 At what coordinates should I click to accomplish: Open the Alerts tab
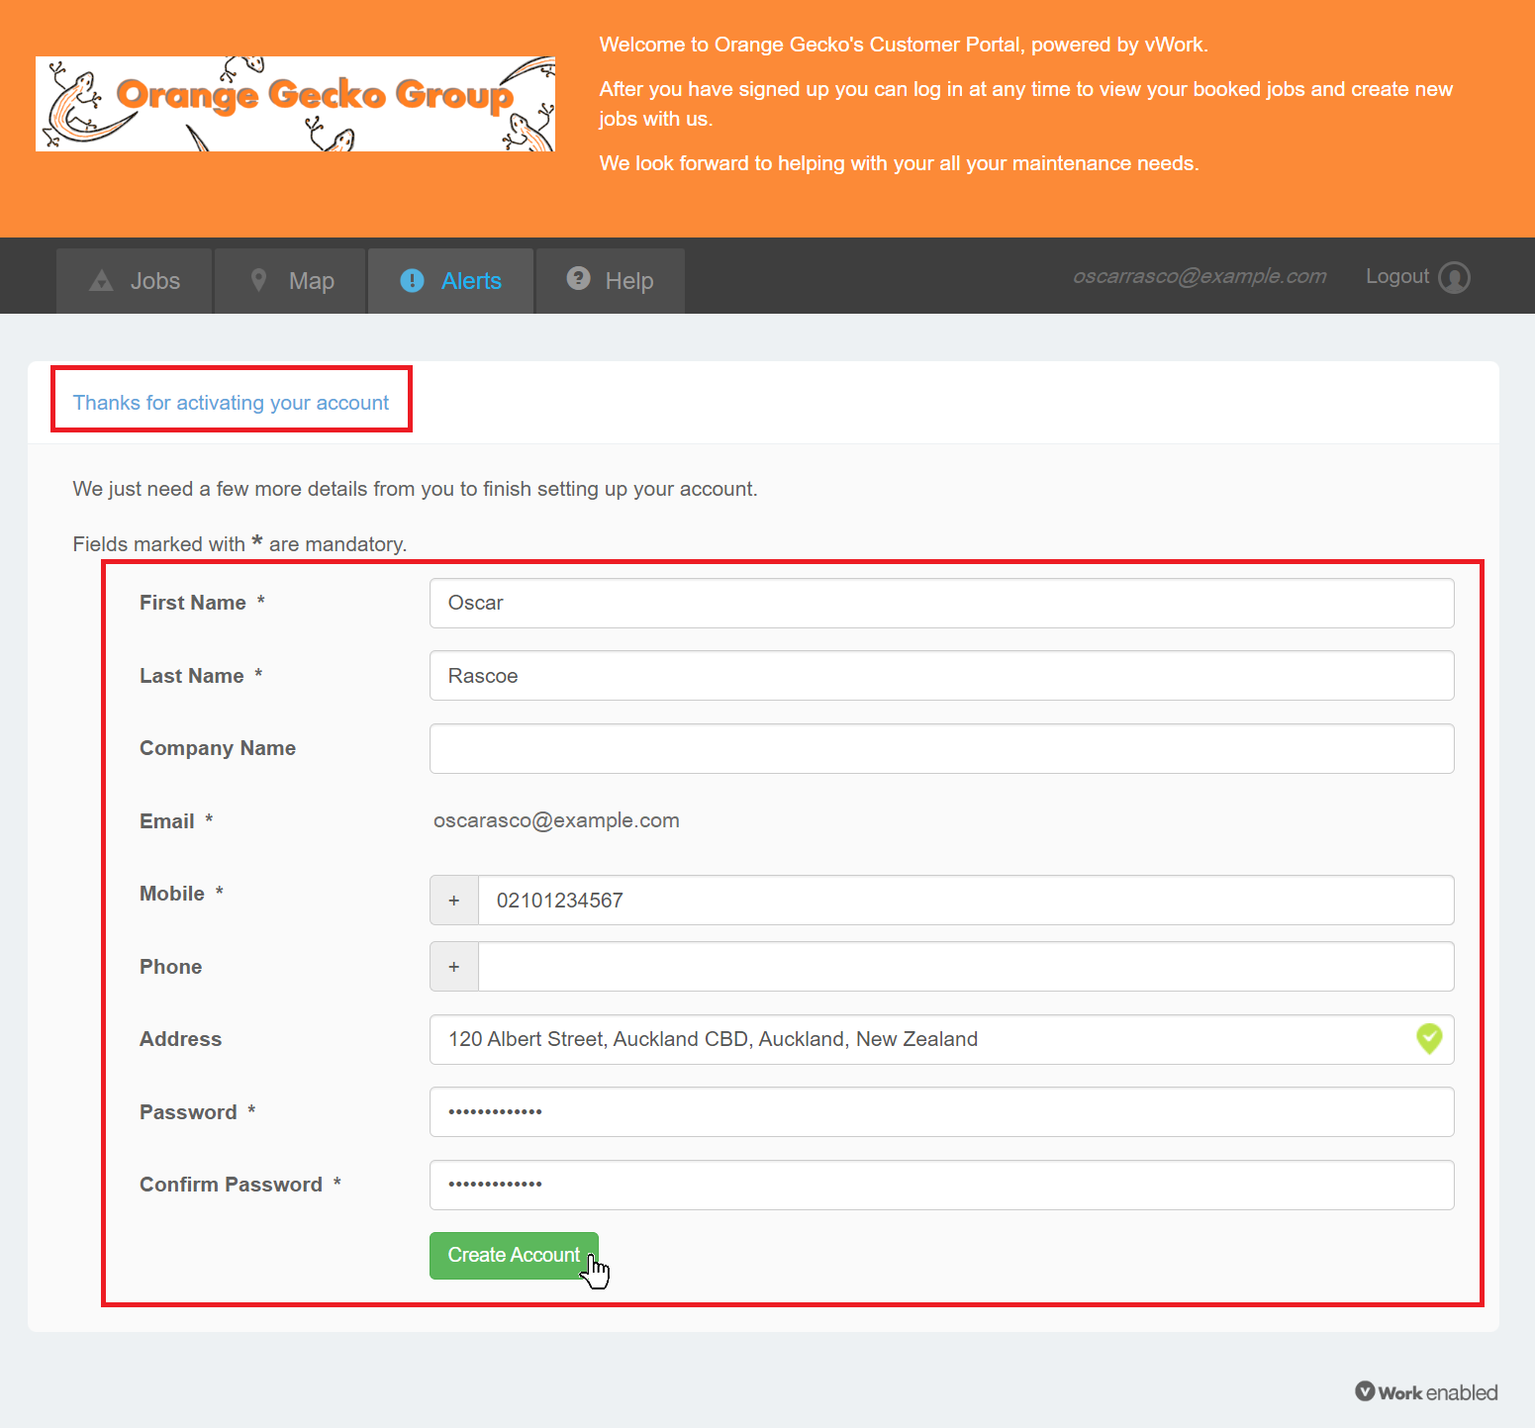click(450, 281)
